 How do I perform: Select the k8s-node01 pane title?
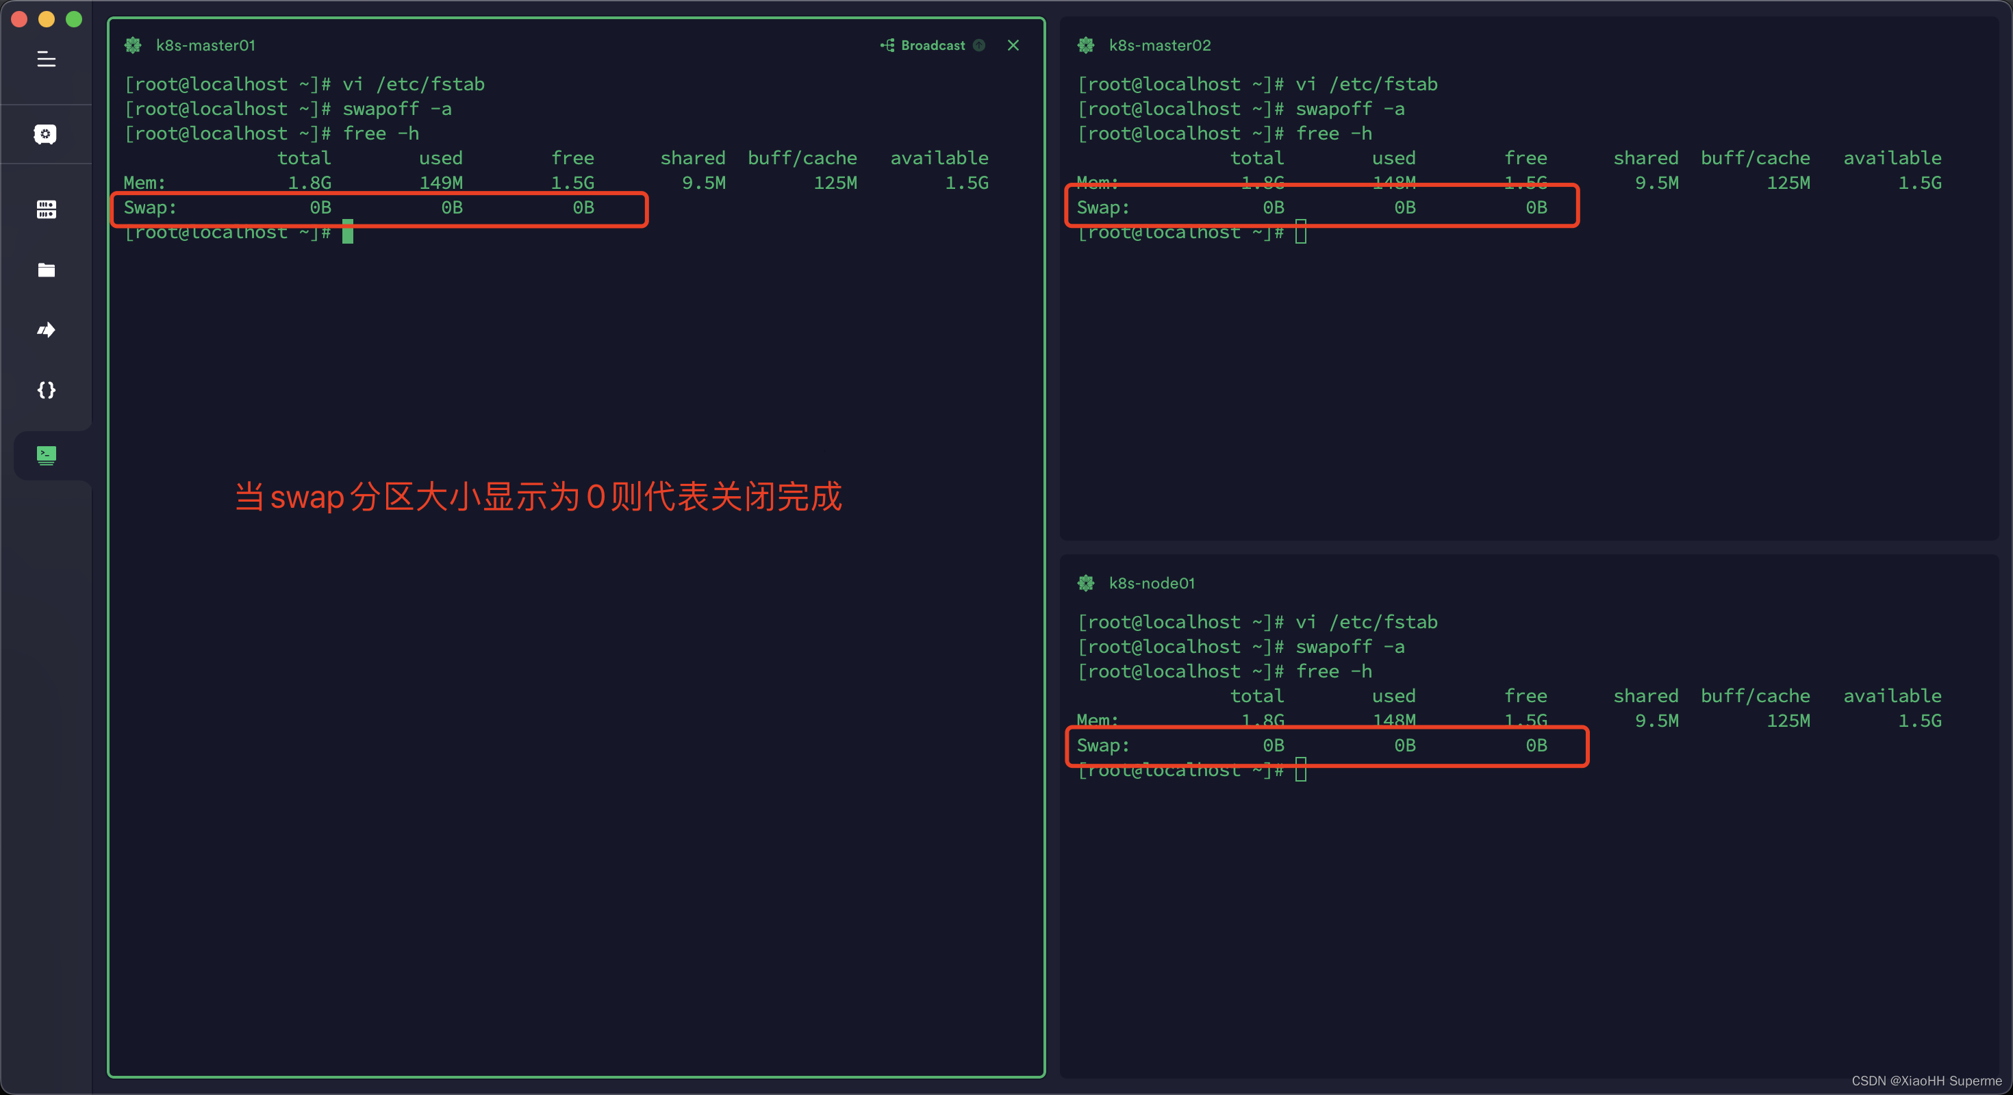[1152, 583]
